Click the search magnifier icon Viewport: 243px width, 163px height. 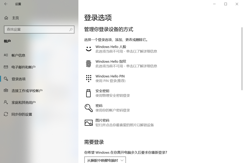coord(71,29)
